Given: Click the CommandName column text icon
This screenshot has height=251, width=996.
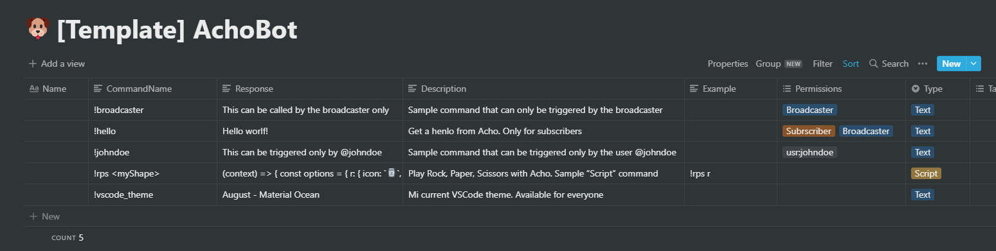Looking at the screenshot, I should click(x=98, y=89).
